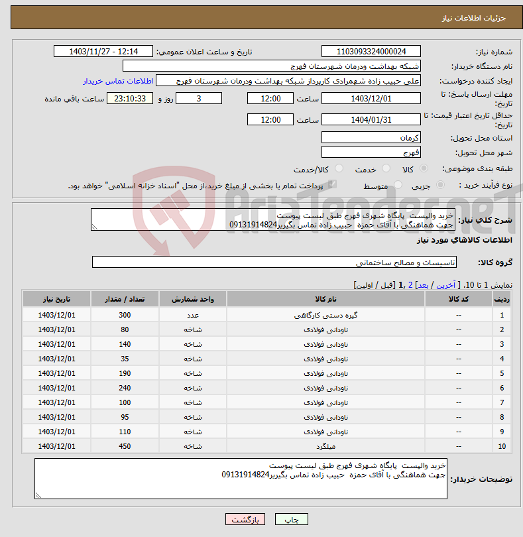Click quantity 35 in row 4
This screenshot has height=537, width=523.
pos(125,359)
